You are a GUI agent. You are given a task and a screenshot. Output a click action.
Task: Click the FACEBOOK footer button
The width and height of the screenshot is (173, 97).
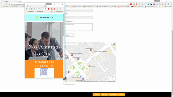tap(97, 95)
